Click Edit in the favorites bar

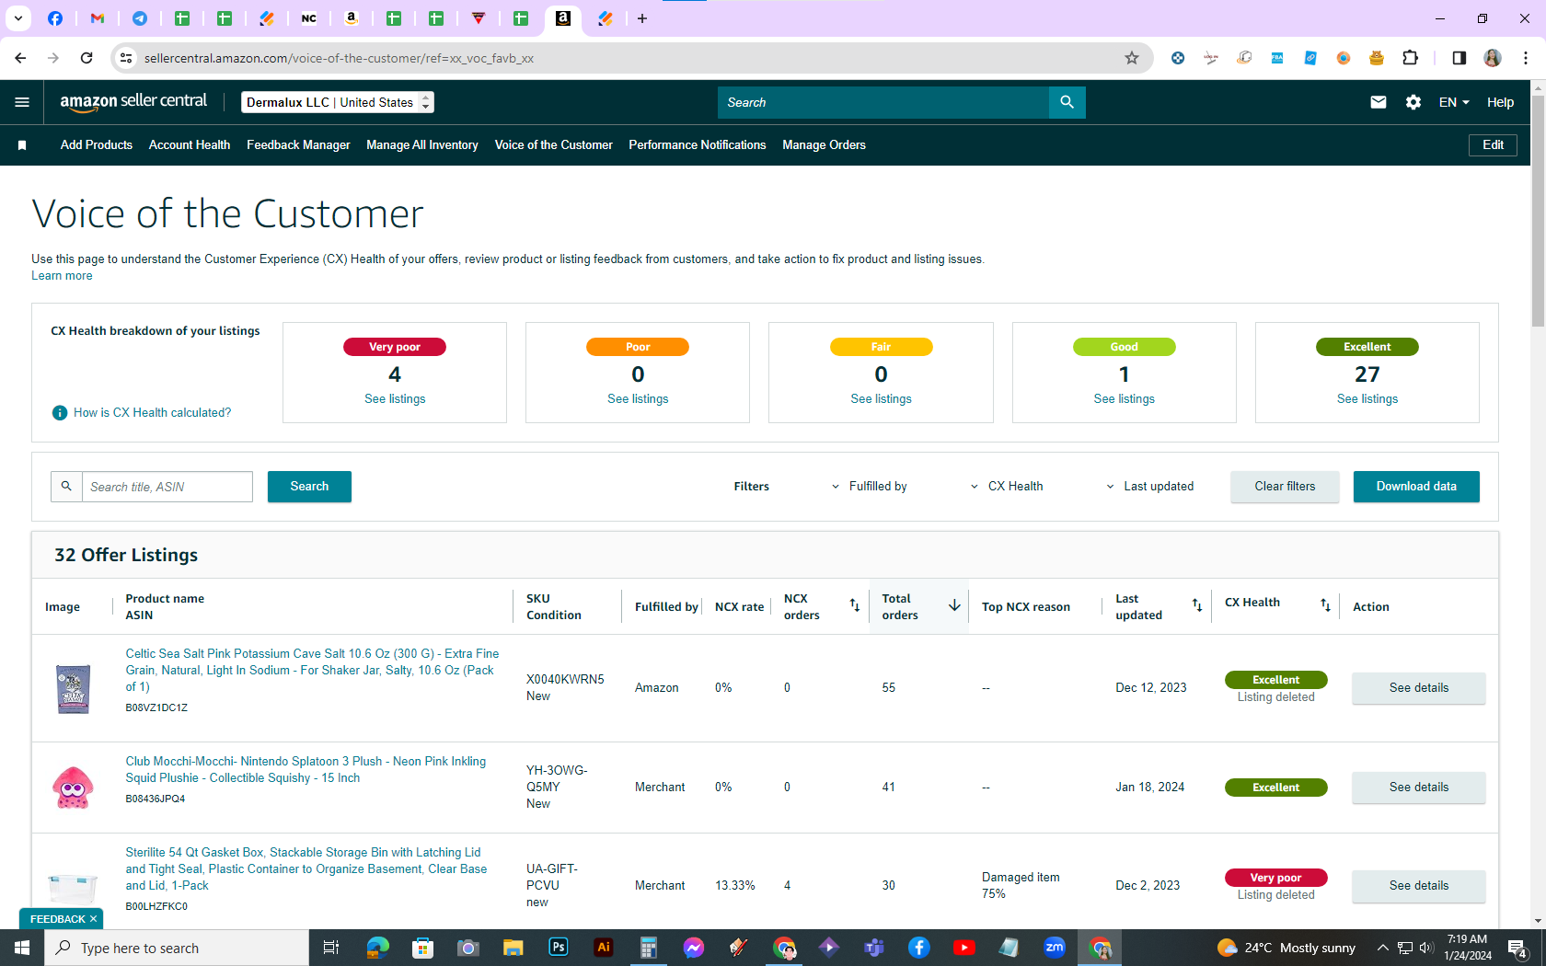1493,145
